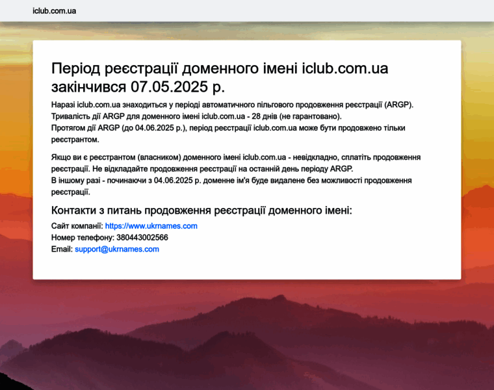The height and width of the screenshot is (390, 494).
Task: Click the "Сайт компанії:" label
Action: click(x=77, y=226)
